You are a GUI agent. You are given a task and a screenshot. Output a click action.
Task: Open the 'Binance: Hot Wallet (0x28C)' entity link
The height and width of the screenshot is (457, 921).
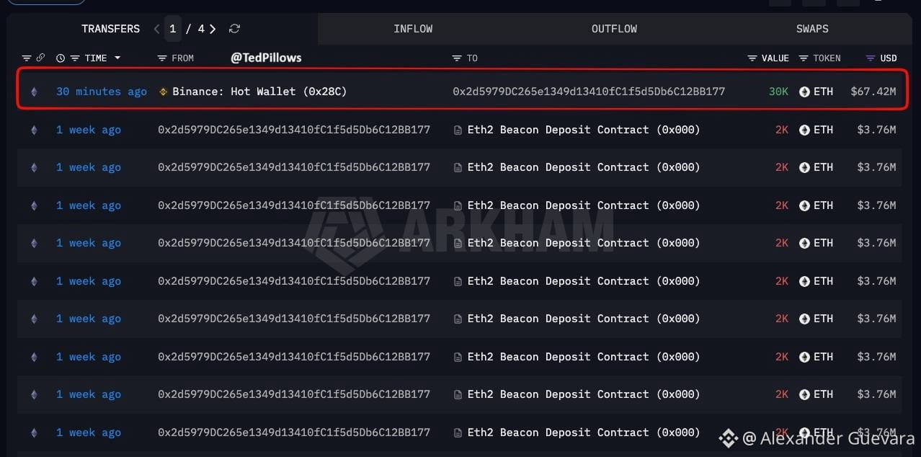[x=259, y=92]
